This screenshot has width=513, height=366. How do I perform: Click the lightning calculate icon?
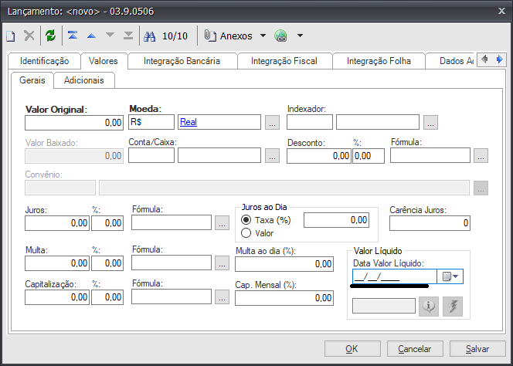pyautogui.click(x=453, y=307)
